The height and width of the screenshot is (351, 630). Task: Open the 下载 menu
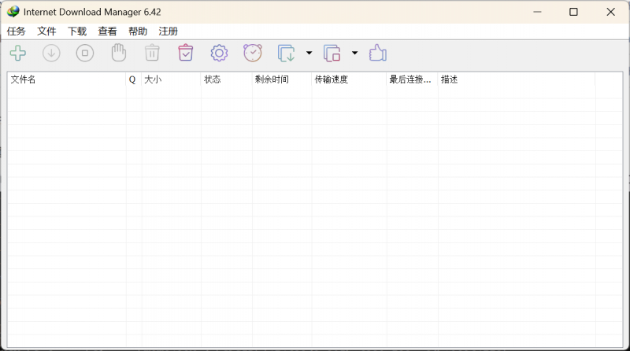(77, 31)
